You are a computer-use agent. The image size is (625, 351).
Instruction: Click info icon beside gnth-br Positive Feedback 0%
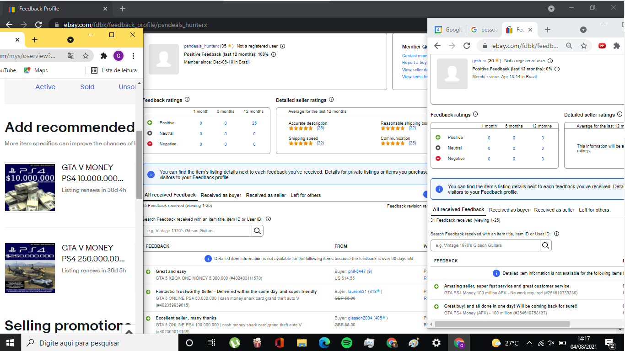[x=557, y=69]
